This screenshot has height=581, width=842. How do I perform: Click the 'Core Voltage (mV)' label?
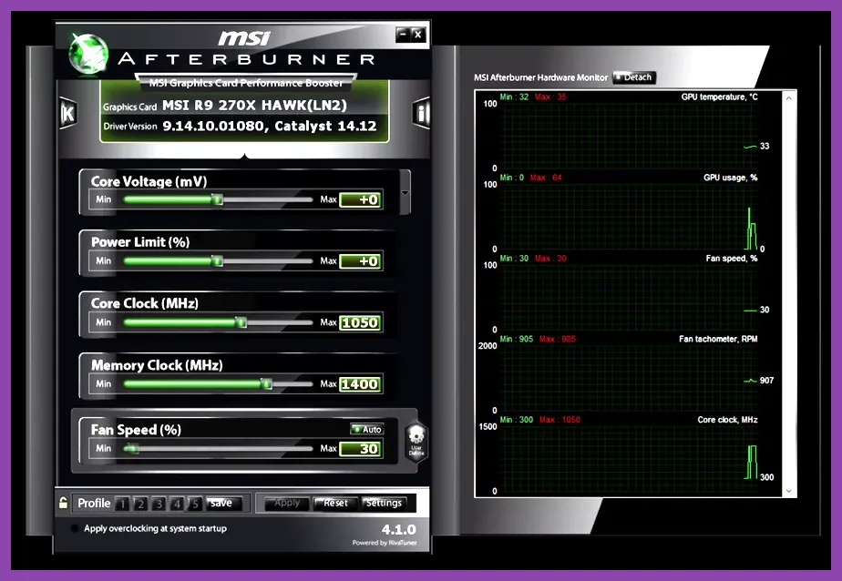[149, 181]
